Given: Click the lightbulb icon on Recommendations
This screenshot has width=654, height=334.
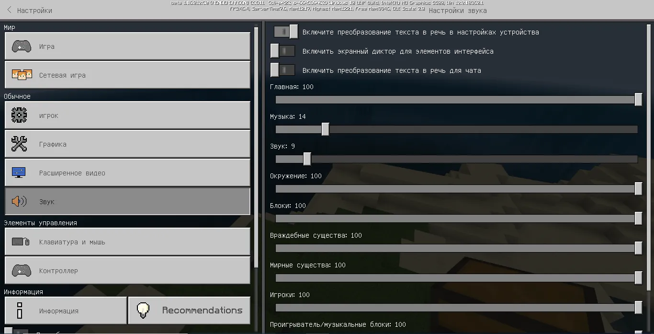Looking at the screenshot, I should pos(143,311).
